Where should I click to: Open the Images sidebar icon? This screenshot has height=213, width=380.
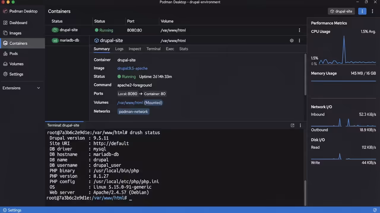pos(5,33)
